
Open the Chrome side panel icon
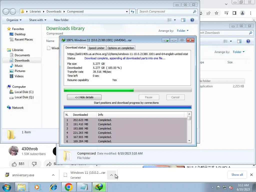[234, 13]
